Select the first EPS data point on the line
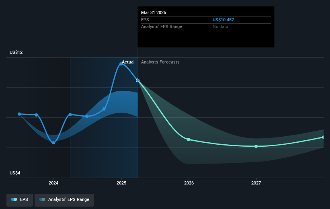 point(19,114)
